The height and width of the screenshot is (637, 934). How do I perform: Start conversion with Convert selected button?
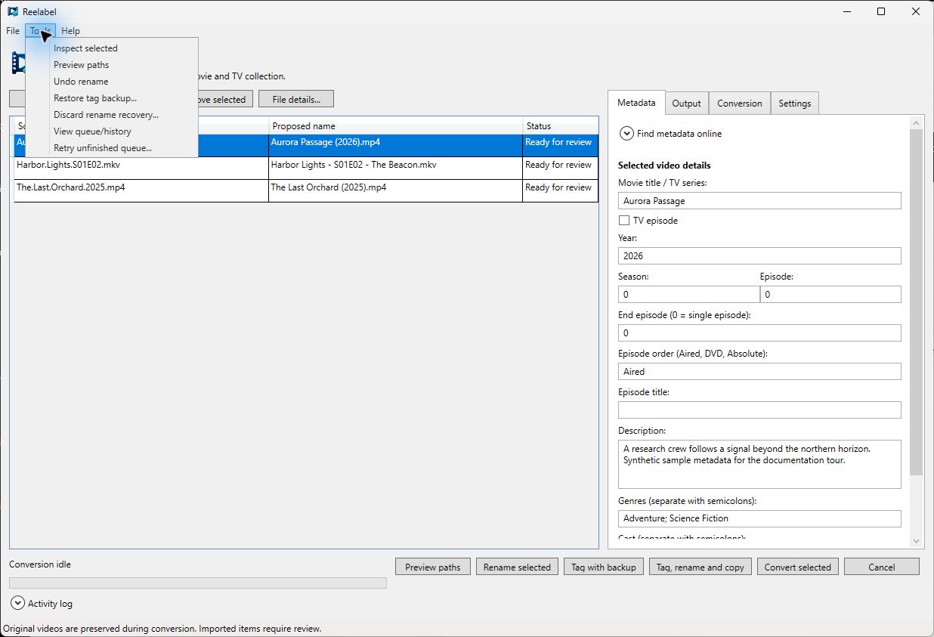797,567
